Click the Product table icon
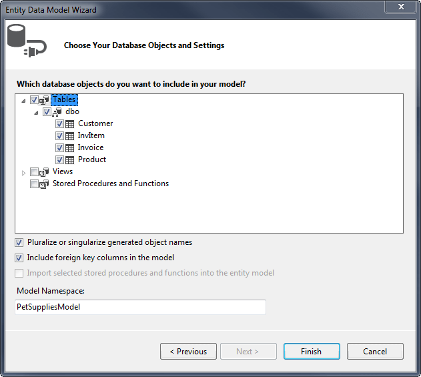The height and width of the screenshot is (377, 421). (x=70, y=160)
